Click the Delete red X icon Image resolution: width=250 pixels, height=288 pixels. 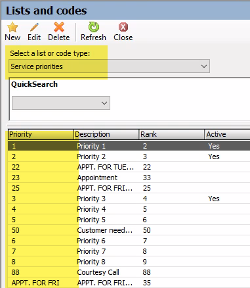59,27
